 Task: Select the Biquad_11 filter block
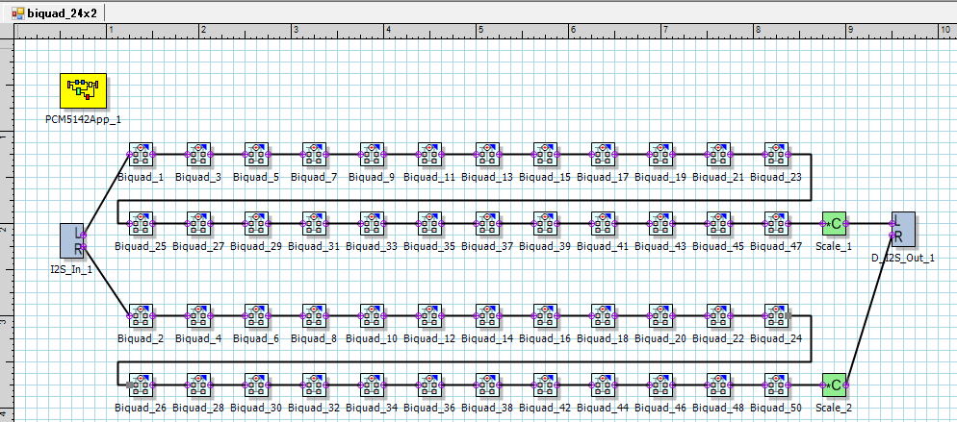pyautogui.click(x=429, y=155)
